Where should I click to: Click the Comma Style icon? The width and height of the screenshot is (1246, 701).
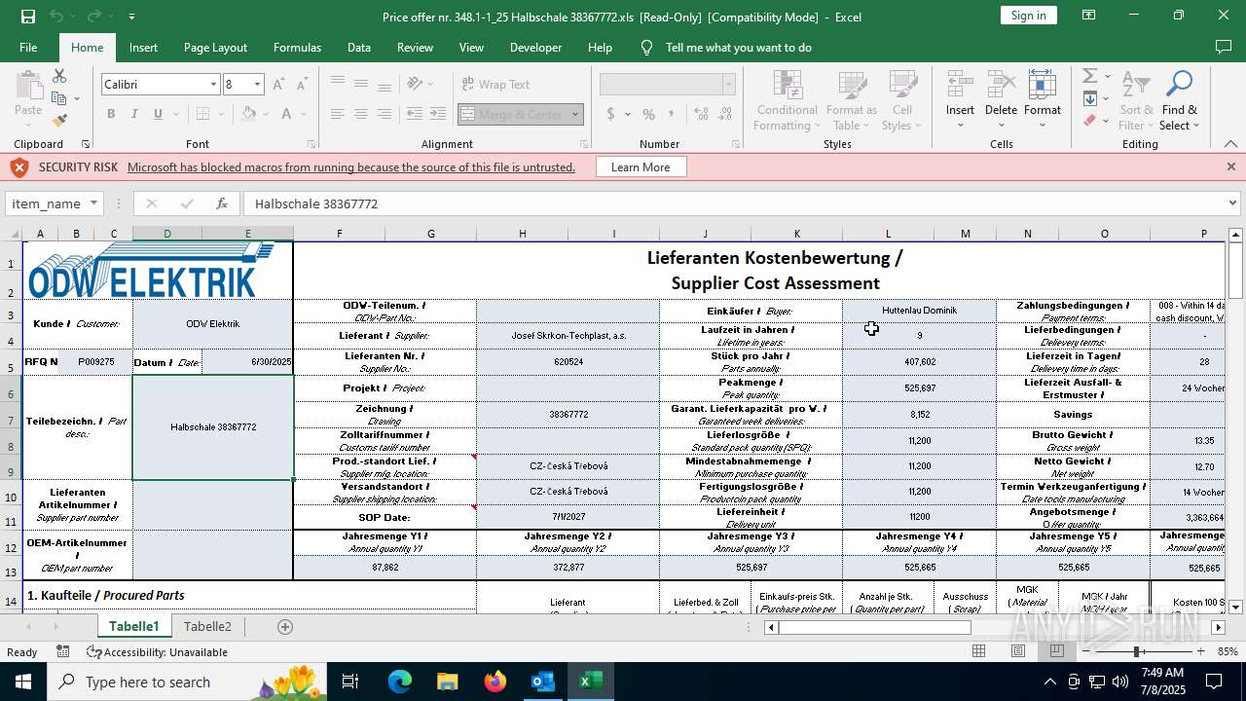(x=672, y=114)
